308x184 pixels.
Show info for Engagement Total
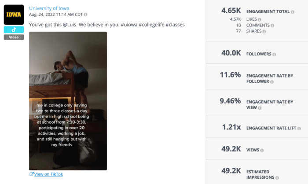tap(293, 11)
